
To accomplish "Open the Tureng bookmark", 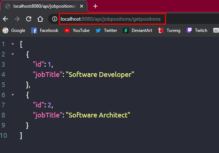I will 169,30.
